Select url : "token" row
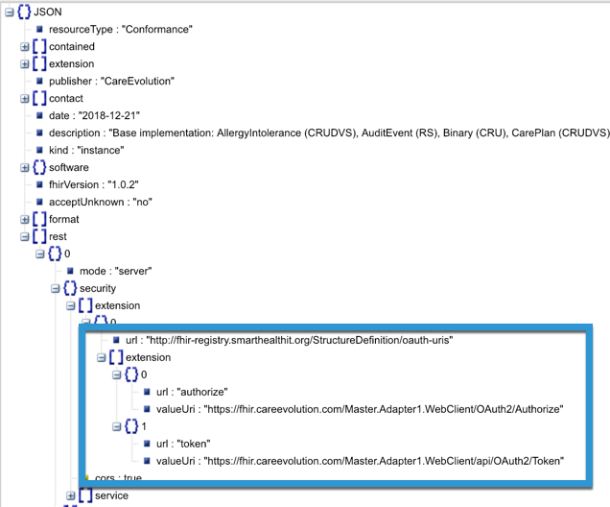Image resolution: width=610 pixels, height=507 pixels. (x=183, y=444)
